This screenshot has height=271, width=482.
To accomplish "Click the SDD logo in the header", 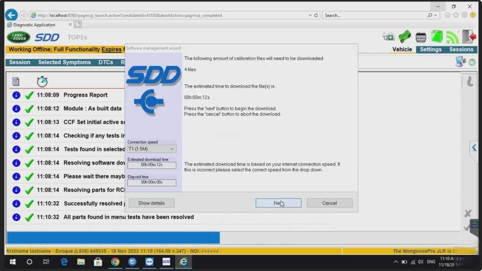I will tap(47, 37).
